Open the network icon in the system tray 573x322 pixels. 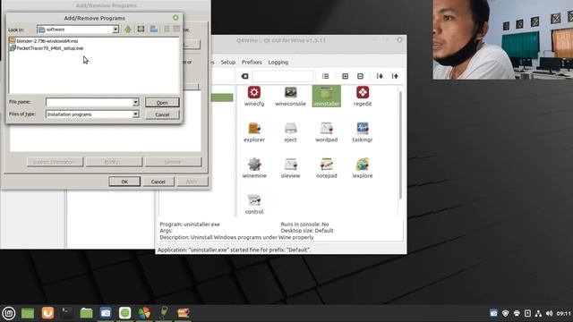(x=538, y=313)
